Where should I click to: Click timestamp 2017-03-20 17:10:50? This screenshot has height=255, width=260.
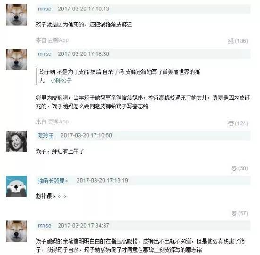click(x=86, y=136)
